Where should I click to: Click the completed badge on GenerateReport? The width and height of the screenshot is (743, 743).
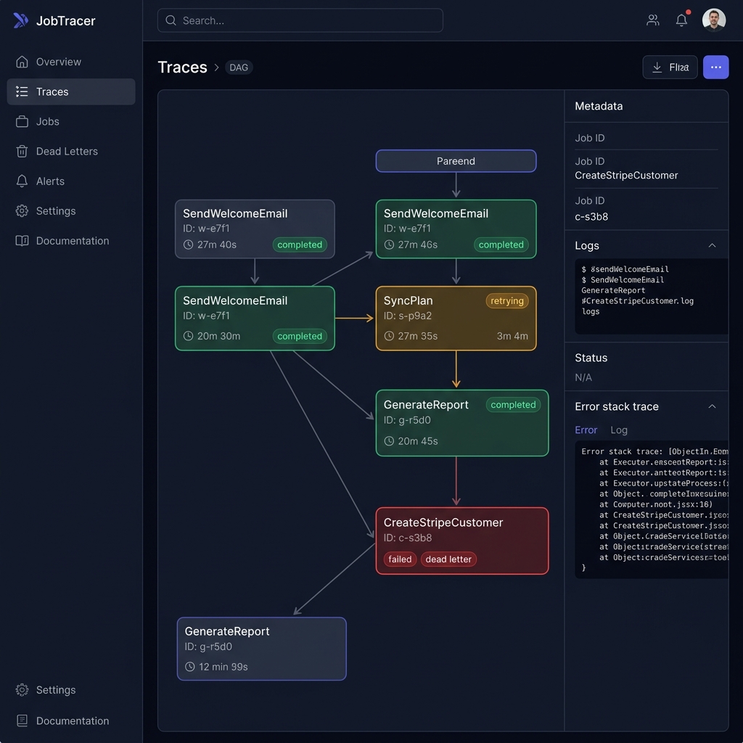513,405
